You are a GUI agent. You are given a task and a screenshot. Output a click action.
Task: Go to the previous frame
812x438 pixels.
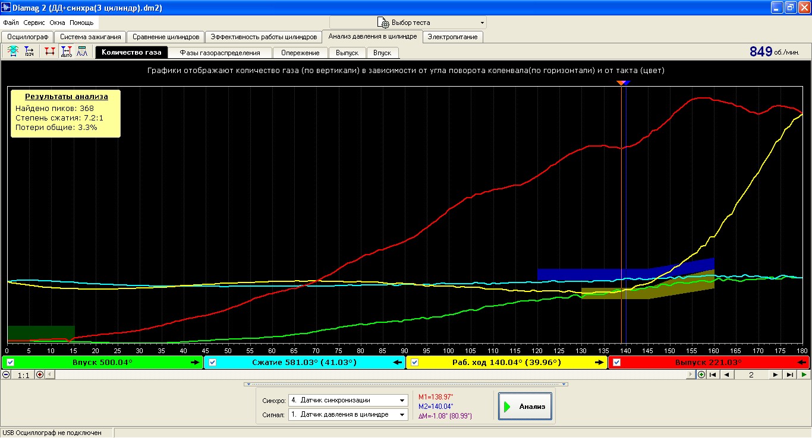(726, 374)
